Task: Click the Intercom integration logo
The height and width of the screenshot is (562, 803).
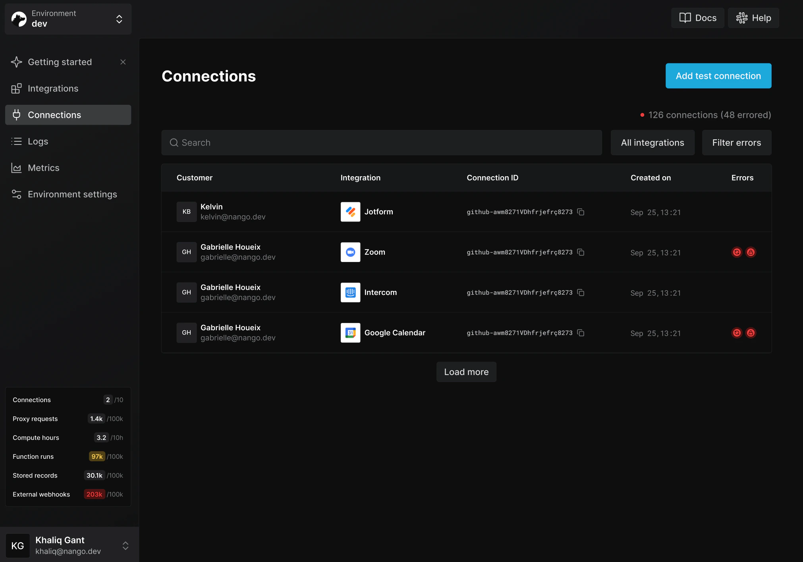Action: click(350, 293)
